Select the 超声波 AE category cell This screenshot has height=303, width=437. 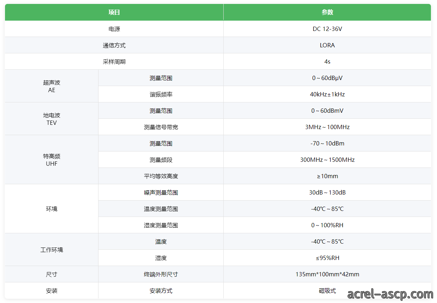tap(52, 86)
